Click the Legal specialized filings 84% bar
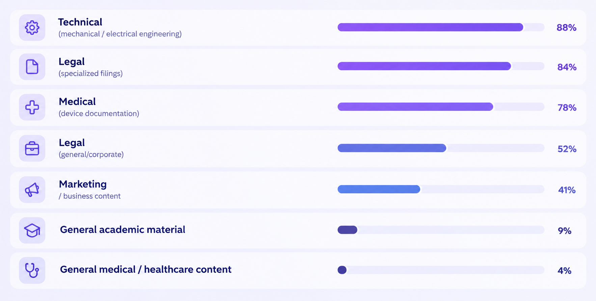The image size is (596, 301). (x=441, y=66)
